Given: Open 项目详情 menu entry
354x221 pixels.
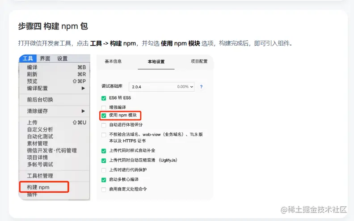Looking at the screenshot, I should tap(55, 157).
